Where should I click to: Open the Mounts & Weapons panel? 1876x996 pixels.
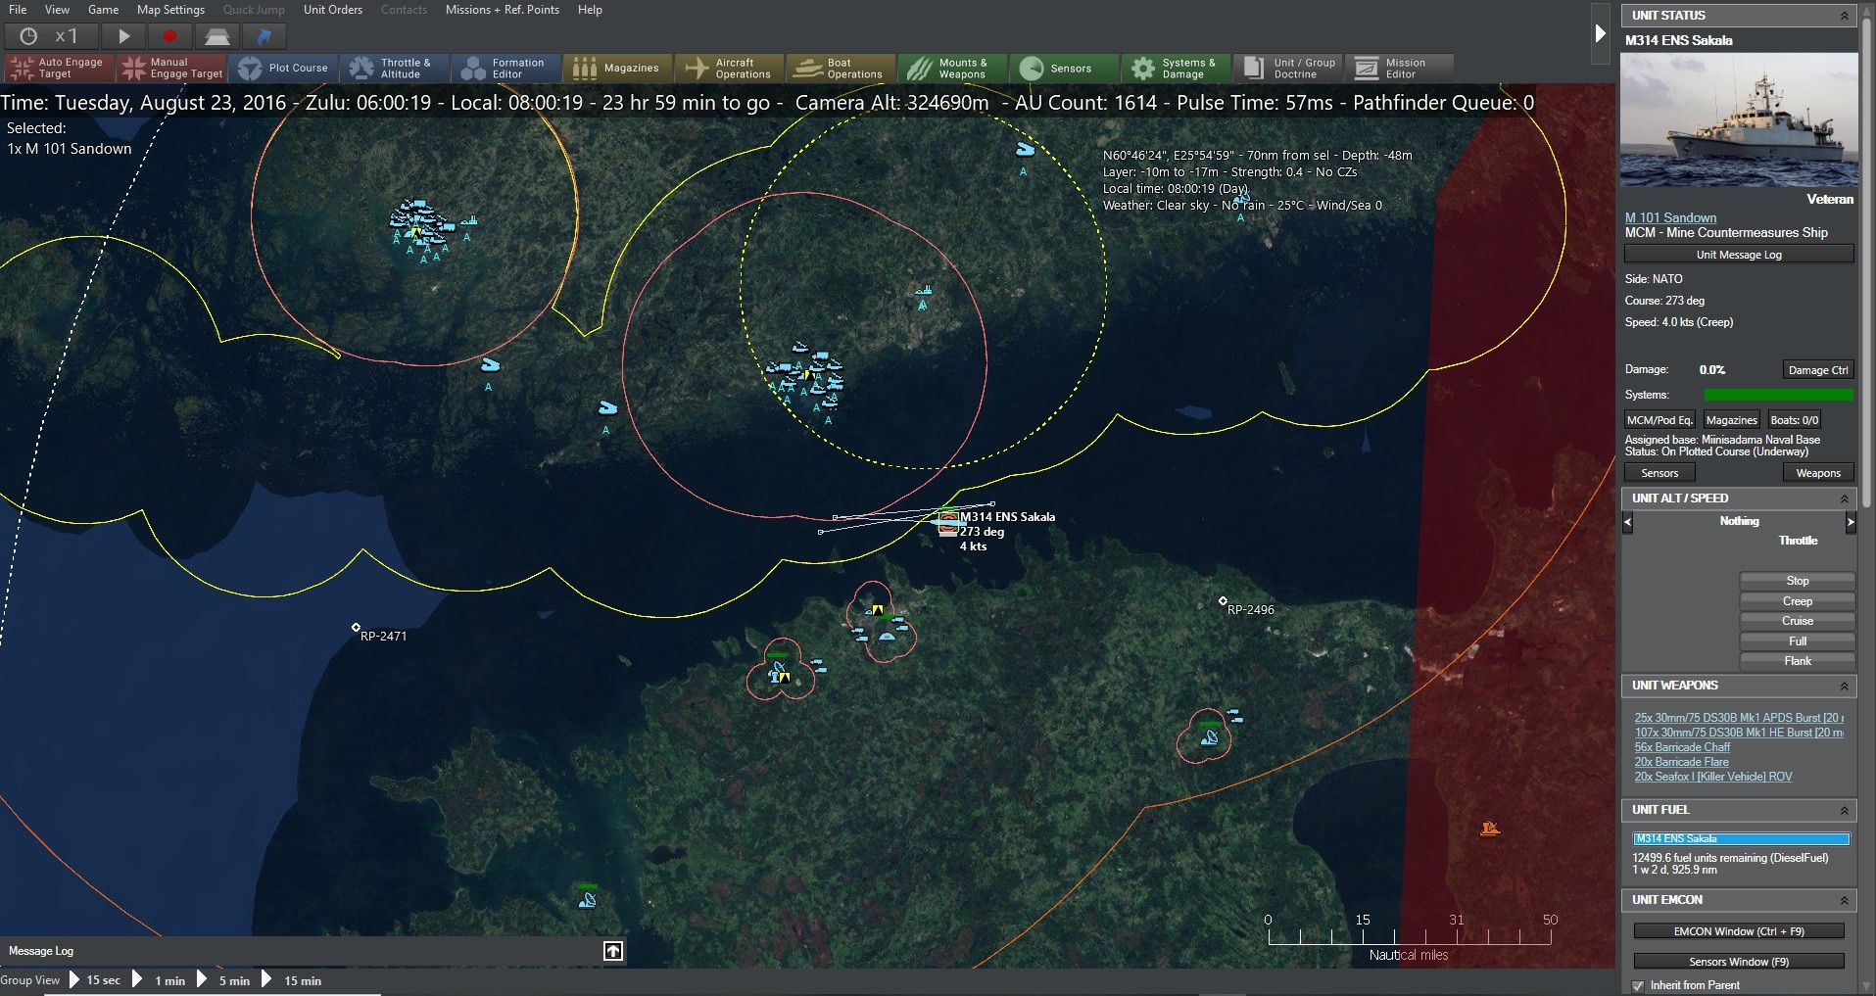click(950, 68)
